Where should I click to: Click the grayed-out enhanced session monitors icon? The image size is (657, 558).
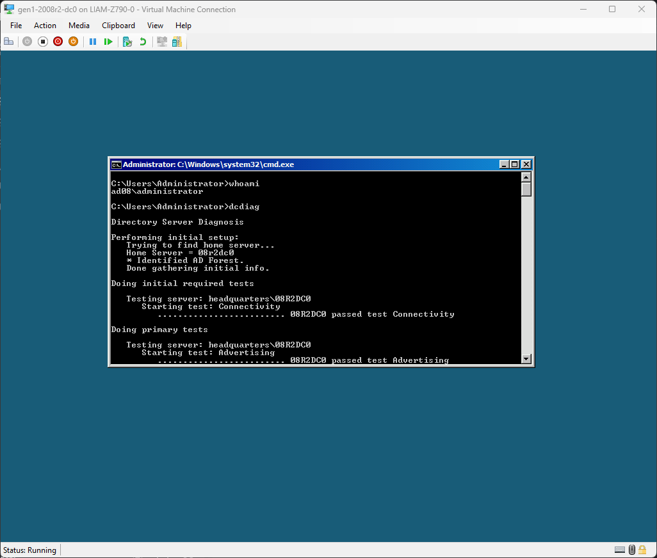(162, 42)
